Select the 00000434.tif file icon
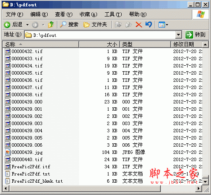 click(8, 66)
